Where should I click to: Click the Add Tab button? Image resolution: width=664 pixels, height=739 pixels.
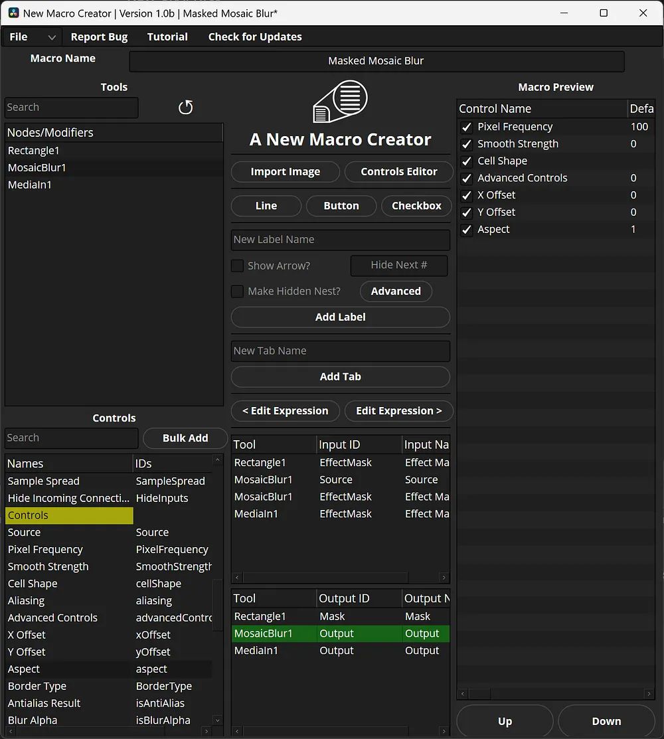[x=340, y=377]
